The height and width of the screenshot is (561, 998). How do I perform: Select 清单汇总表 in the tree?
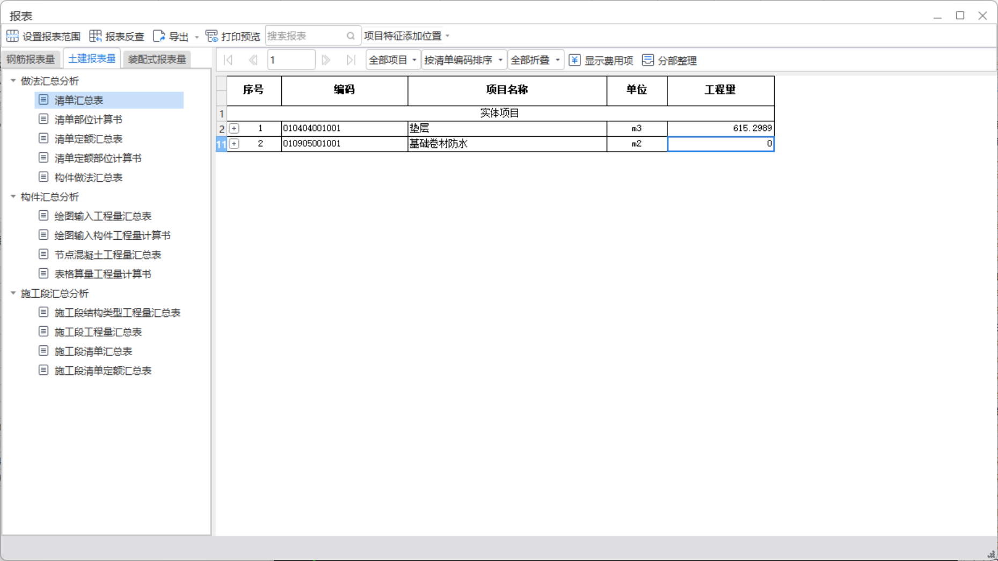[x=109, y=100]
